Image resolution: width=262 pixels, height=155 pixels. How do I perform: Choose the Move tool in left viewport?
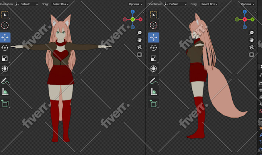tap(5, 37)
